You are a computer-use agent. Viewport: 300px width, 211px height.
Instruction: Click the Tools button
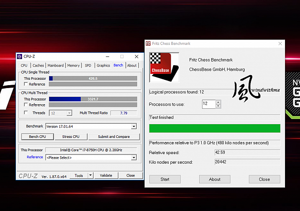[x=79, y=175]
